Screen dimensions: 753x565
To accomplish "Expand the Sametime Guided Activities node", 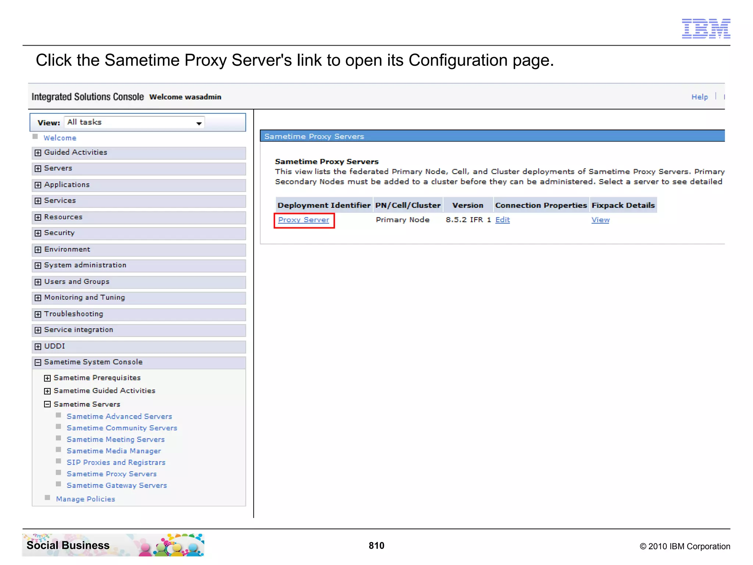I will click(x=47, y=391).
